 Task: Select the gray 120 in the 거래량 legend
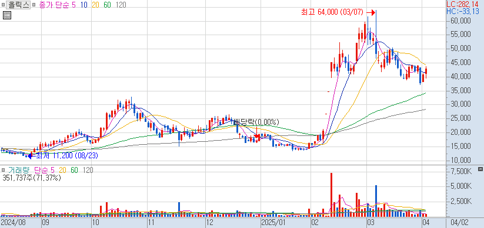point(88,170)
